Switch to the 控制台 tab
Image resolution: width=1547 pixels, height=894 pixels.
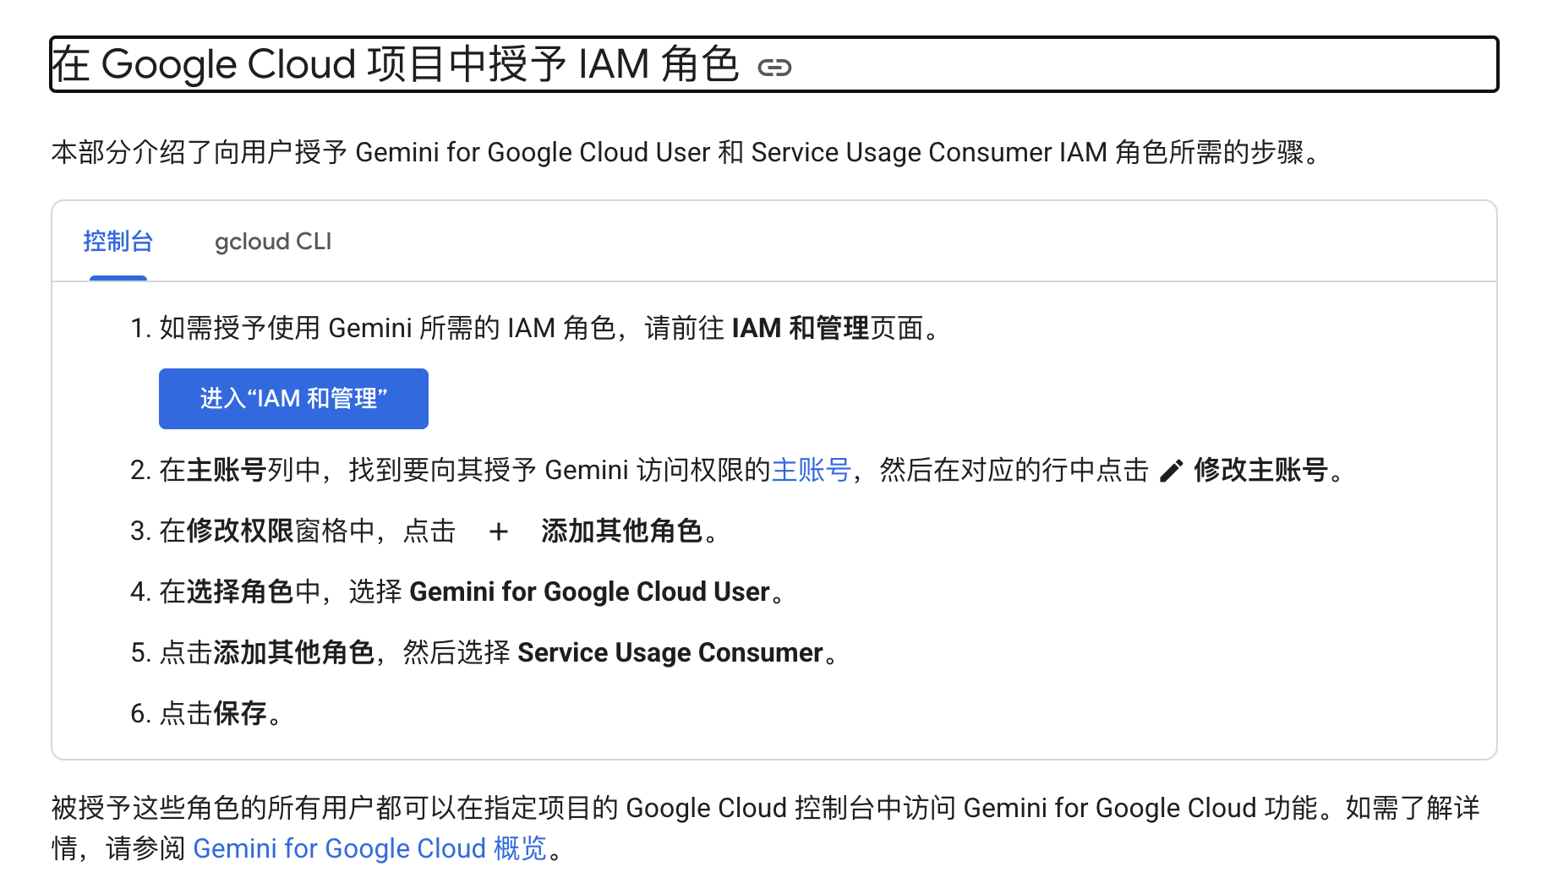118,242
